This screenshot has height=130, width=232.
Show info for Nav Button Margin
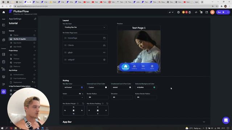pos(78,104)
